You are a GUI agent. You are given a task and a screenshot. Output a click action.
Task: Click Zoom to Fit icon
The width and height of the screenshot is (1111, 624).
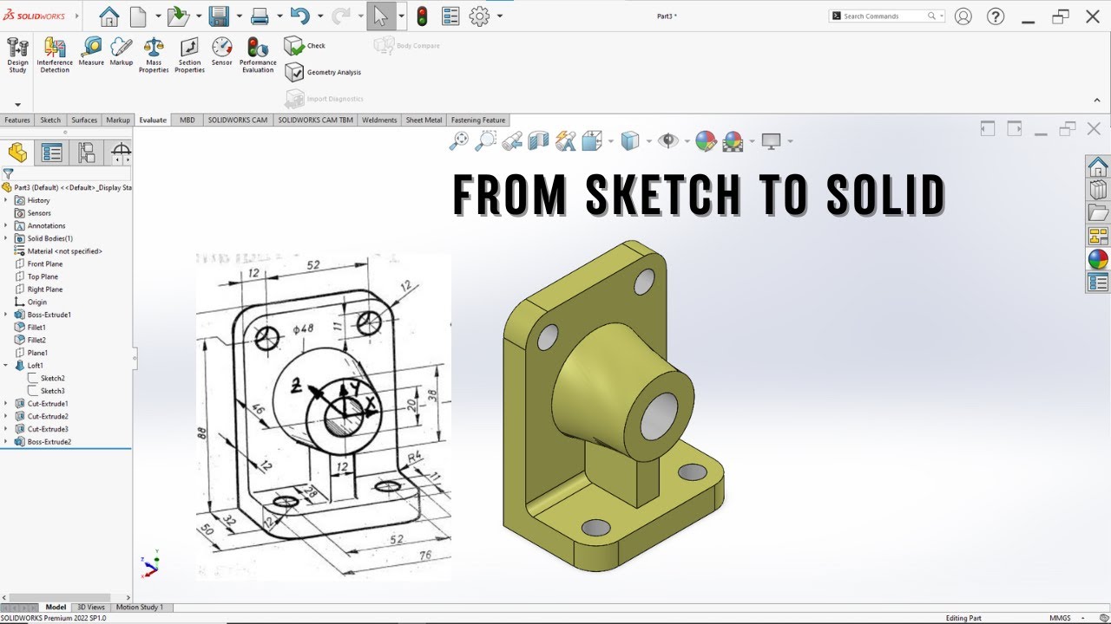click(458, 140)
